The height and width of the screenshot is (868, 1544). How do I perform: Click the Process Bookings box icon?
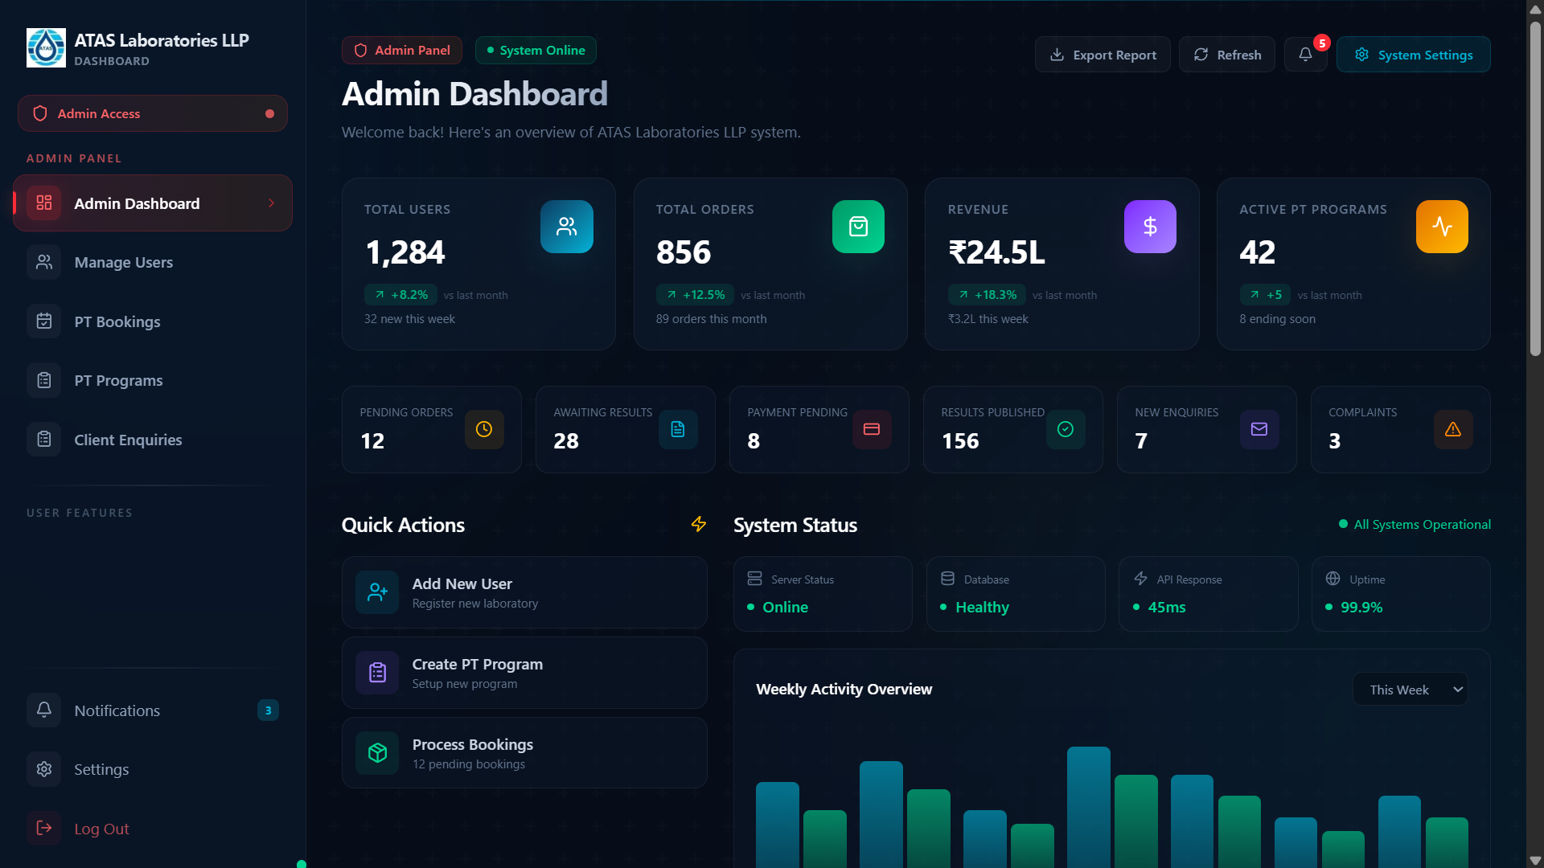(377, 753)
